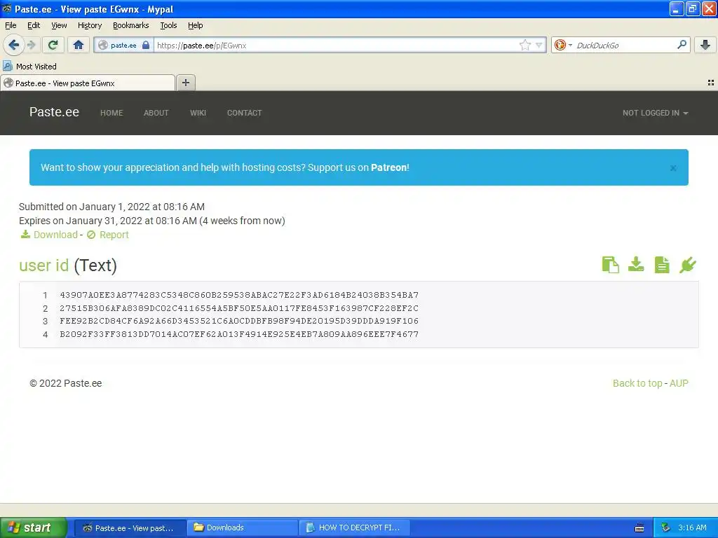Click the Forward navigation arrow
The image size is (718, 538).
(x=32, y=45)
